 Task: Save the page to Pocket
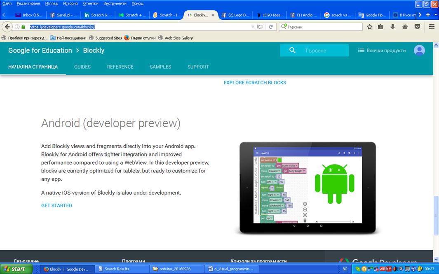417,26
